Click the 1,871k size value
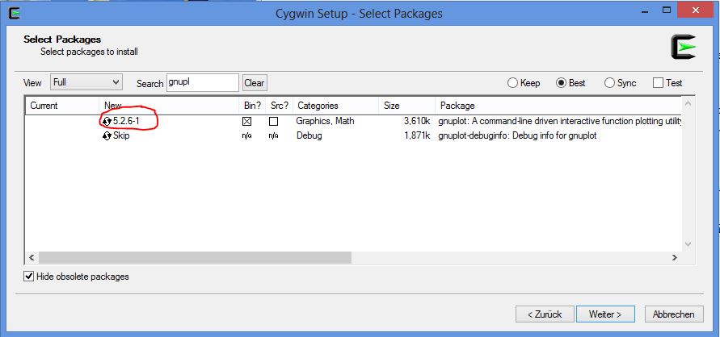 pos(417,136)
